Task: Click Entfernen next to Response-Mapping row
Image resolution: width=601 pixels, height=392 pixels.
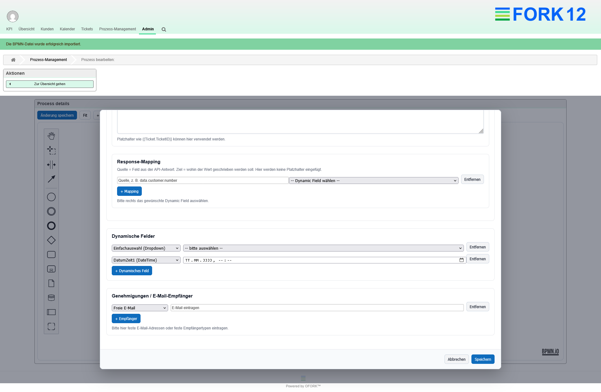Action: pos(472,179)
